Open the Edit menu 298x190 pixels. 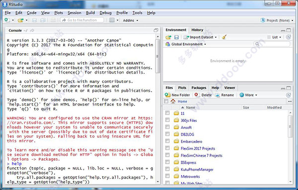(x=19, y=13)
